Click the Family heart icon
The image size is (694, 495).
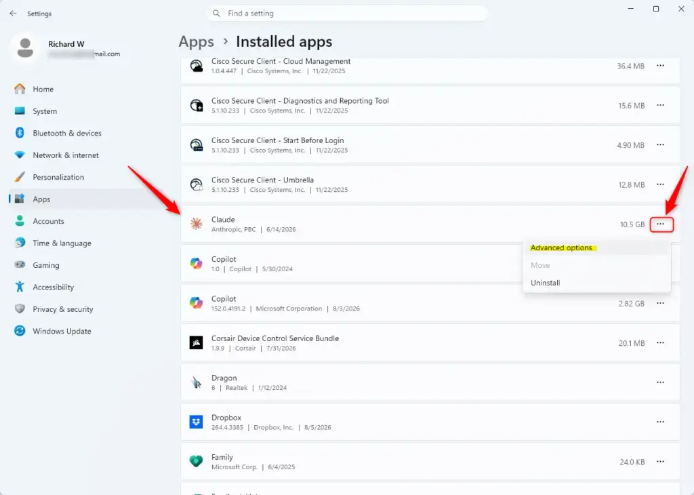196,461
